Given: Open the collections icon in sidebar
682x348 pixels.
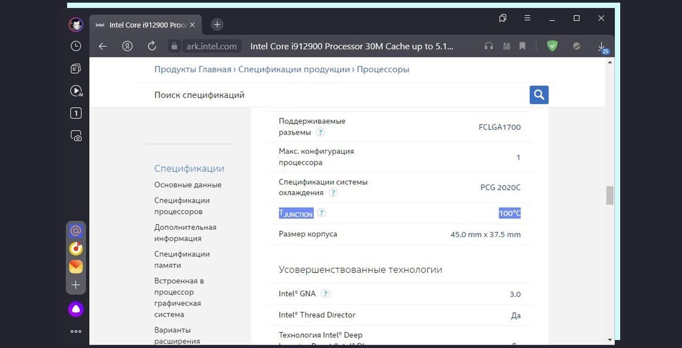Looking at the screenshot, I should coord(76,69).
